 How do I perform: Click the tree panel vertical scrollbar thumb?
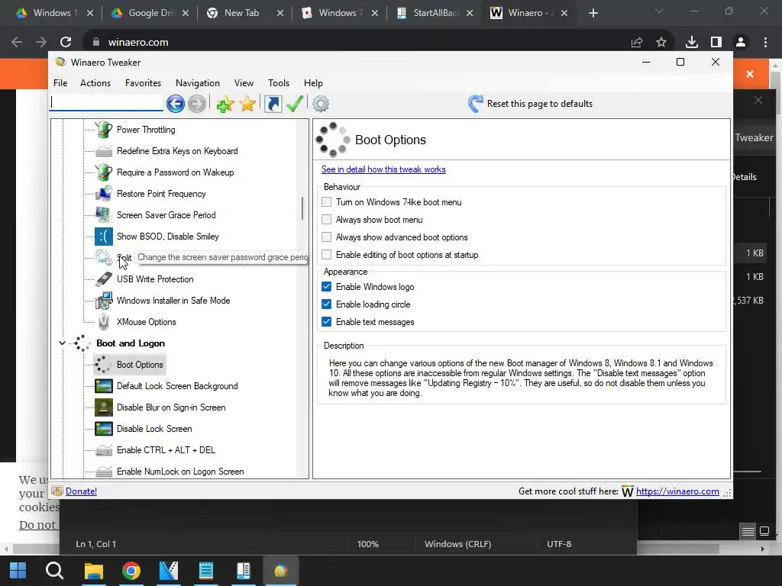click(x=302, y=208)
